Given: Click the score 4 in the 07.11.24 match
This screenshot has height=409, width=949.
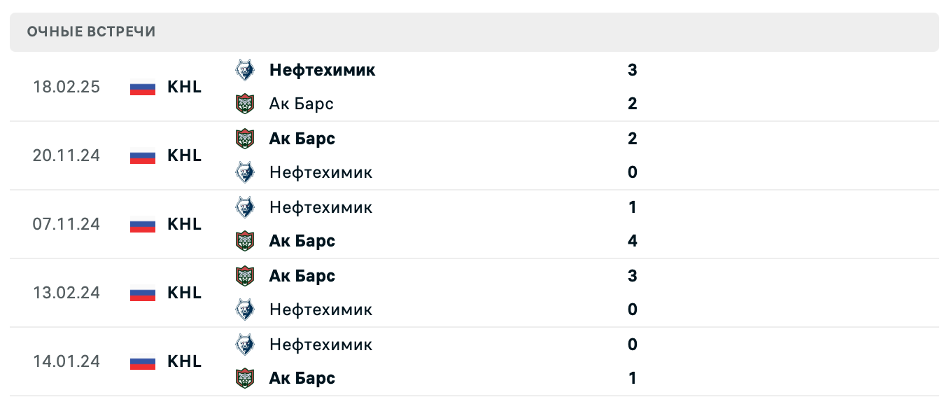Looking at the screenshot, I should [x=633, y=240].
